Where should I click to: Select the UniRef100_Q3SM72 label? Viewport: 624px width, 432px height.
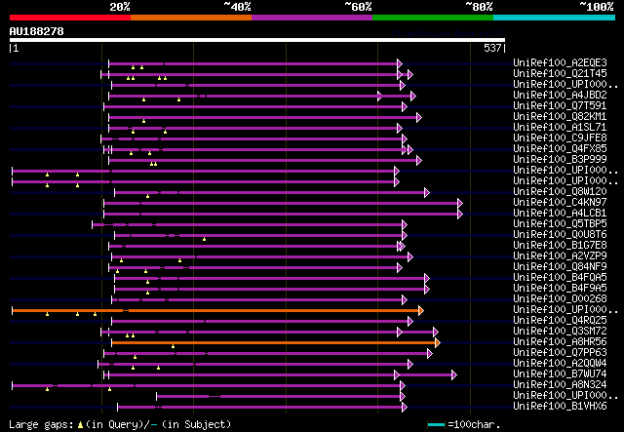pyautogui.click(x=560, y=332)
